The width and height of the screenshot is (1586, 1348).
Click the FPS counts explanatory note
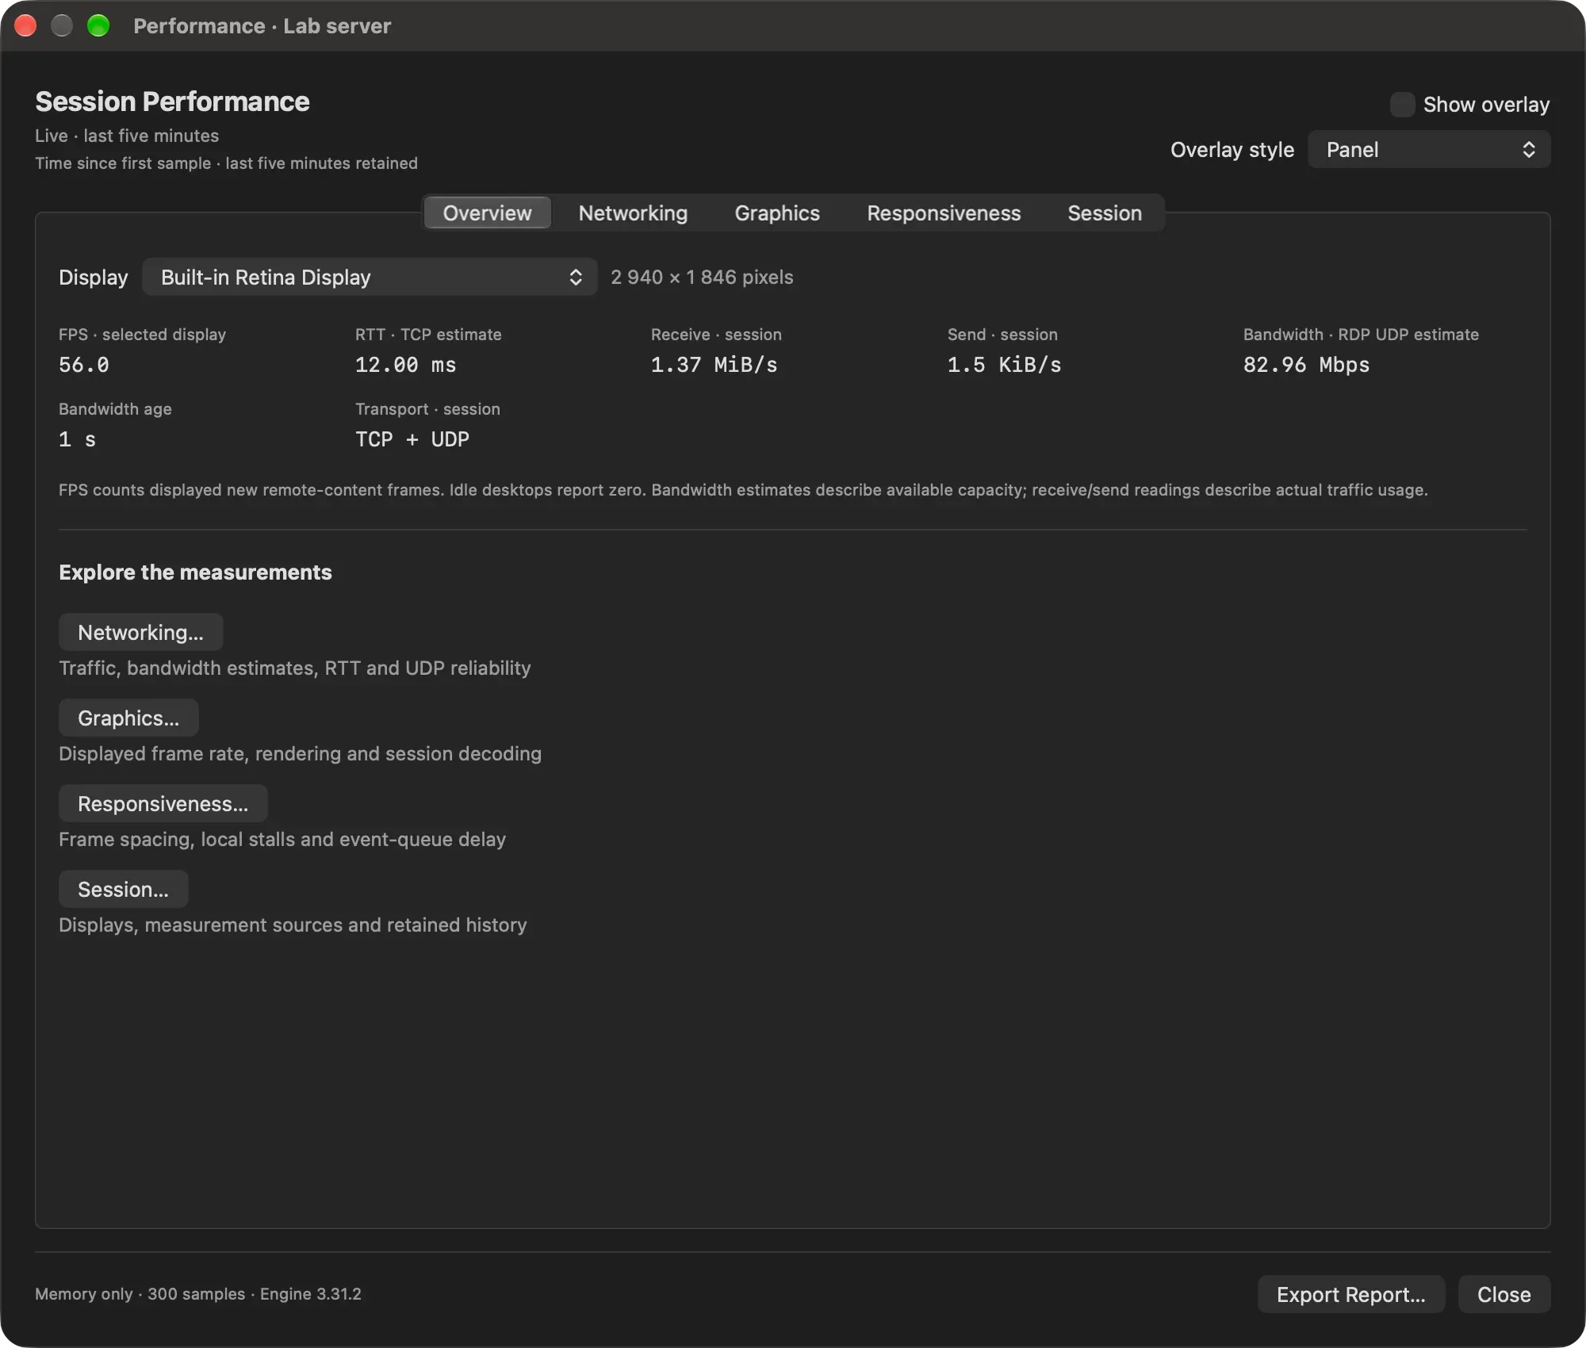coord(743,490)
